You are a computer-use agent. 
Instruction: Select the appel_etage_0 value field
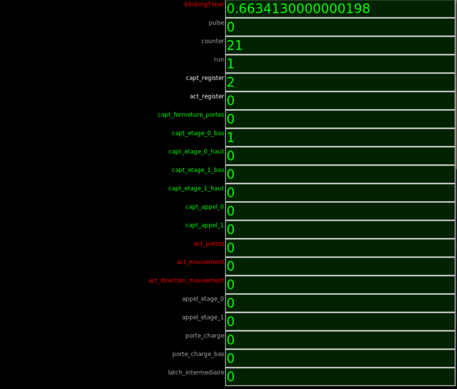click(x=340, y=303)
